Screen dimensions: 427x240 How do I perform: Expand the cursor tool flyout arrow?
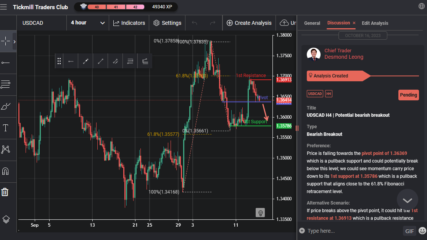pos(15,42)
